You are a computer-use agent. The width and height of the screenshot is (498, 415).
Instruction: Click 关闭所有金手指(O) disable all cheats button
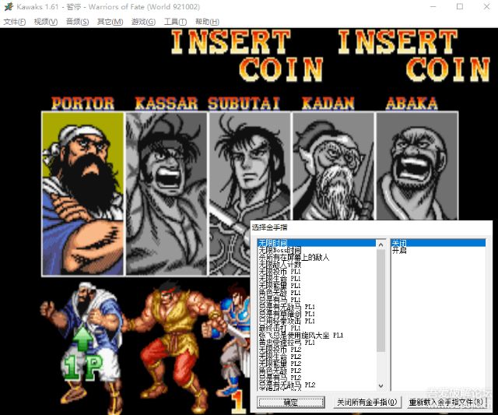tap(366, 403)
